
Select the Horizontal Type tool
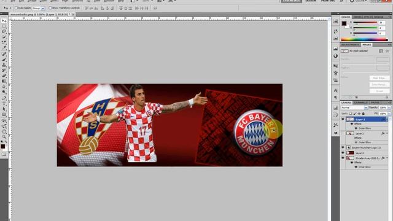(4, 104)
